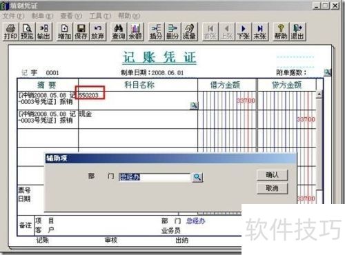Image resolution: width=345 pixels, height=255 pixels.
Task: Click the 打印 print toolbar icon
Action: click(10, 32)
